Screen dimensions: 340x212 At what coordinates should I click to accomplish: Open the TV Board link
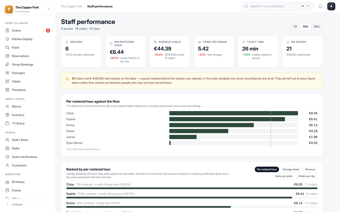pos(28,124)
